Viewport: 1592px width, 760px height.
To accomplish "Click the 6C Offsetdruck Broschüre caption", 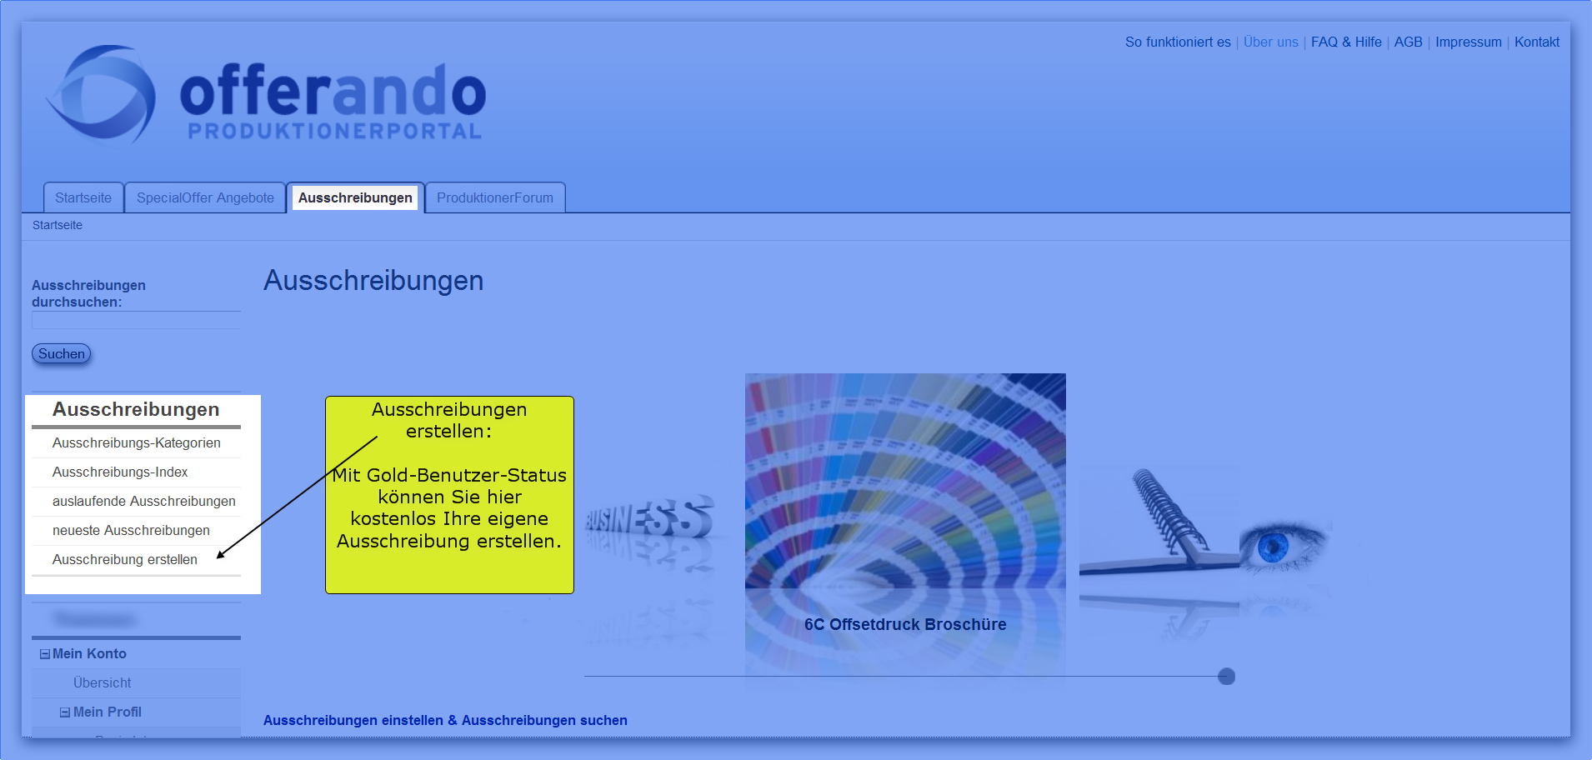I will 905,624.
